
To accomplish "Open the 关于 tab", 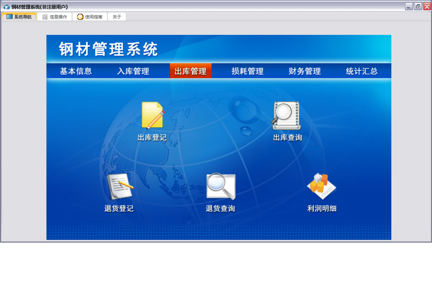I will pos(117,17).
